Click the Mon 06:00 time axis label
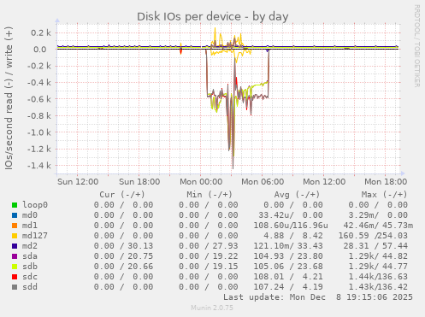Screen dimensions: 425x317 point(263,182)
